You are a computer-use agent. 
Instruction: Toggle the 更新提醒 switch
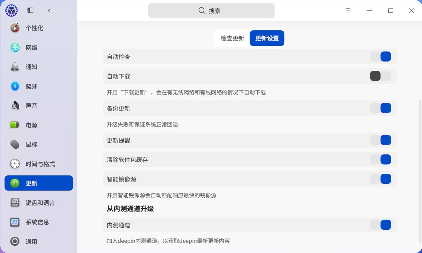click(x=380, y=140)
